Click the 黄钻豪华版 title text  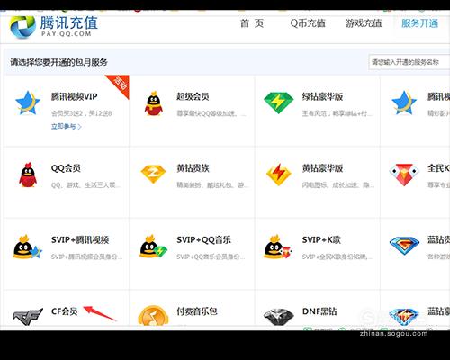(x=322, y=168)
